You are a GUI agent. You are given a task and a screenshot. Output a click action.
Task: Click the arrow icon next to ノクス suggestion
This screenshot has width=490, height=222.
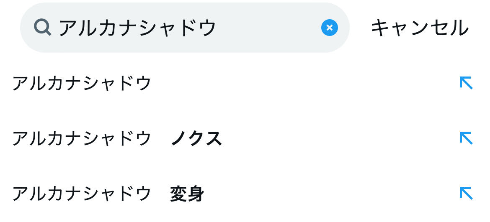click(x=466, y=138)
